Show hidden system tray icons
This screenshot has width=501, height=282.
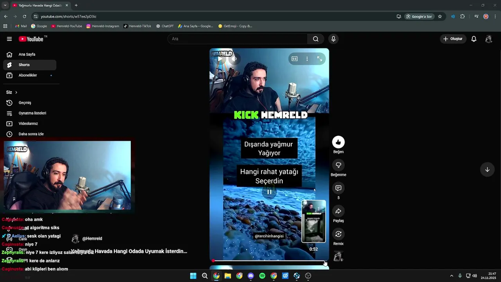point(451,276)
